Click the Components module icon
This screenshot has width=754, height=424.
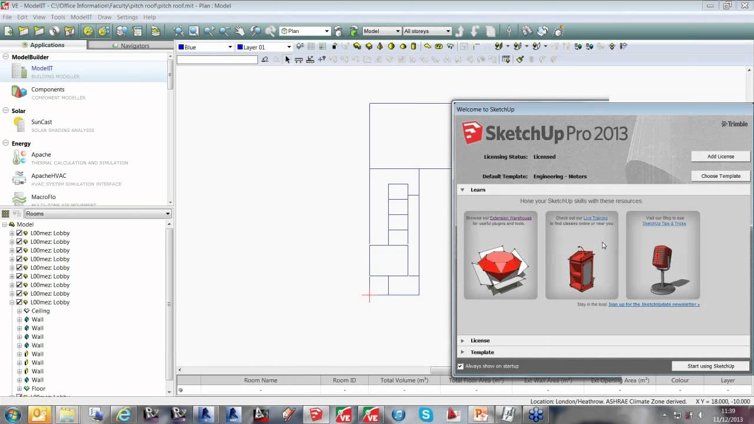pyautogui.click(x=19, y=92)
